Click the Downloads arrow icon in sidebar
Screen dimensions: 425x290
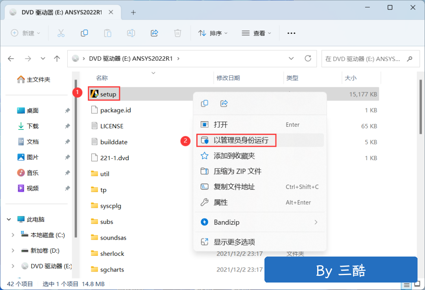coord(21,126)
